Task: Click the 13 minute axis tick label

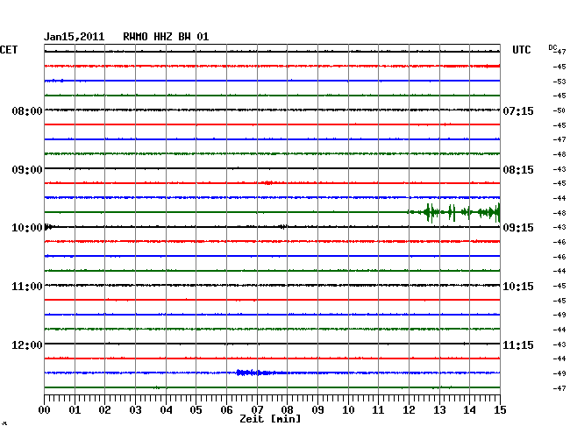Action: pos(439,410)
